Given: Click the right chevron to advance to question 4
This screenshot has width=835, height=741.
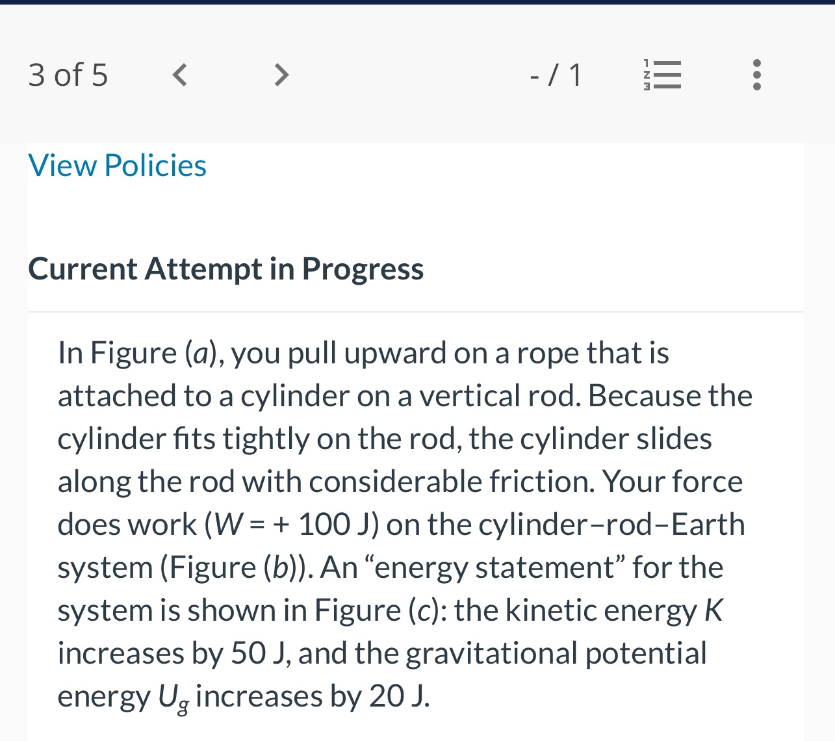Looking at the screenshot, I should pyautogui.click(x=281, y=75).
